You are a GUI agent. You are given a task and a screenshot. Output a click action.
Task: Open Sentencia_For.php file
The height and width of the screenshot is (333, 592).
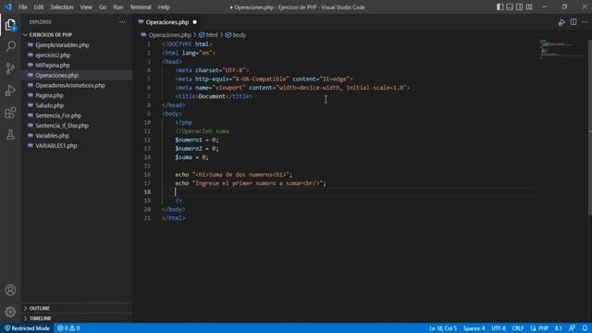pos(58,116)
